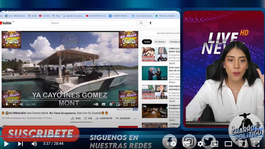This screenshot has width=265, height=149.
Task: Play the embedded Ines Gomez Mont video
Action: (x=7, y=104)
